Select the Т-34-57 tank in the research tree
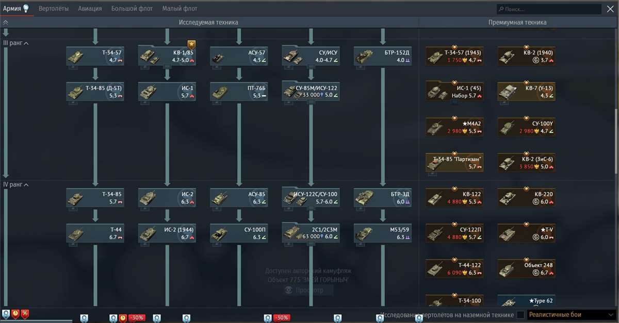This screenshot has height=323, width=619. [95, 57]
